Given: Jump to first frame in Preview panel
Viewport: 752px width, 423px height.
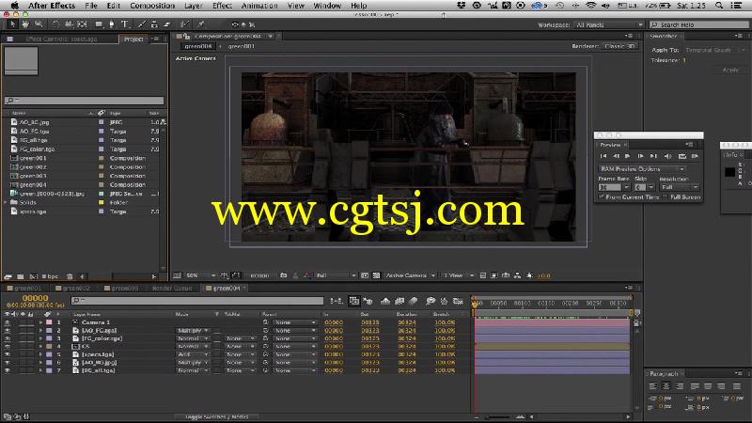Looking at the screenshot, I should click(x=603, y=156).
